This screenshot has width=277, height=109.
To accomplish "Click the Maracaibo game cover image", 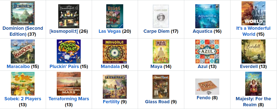I will 23,51.
